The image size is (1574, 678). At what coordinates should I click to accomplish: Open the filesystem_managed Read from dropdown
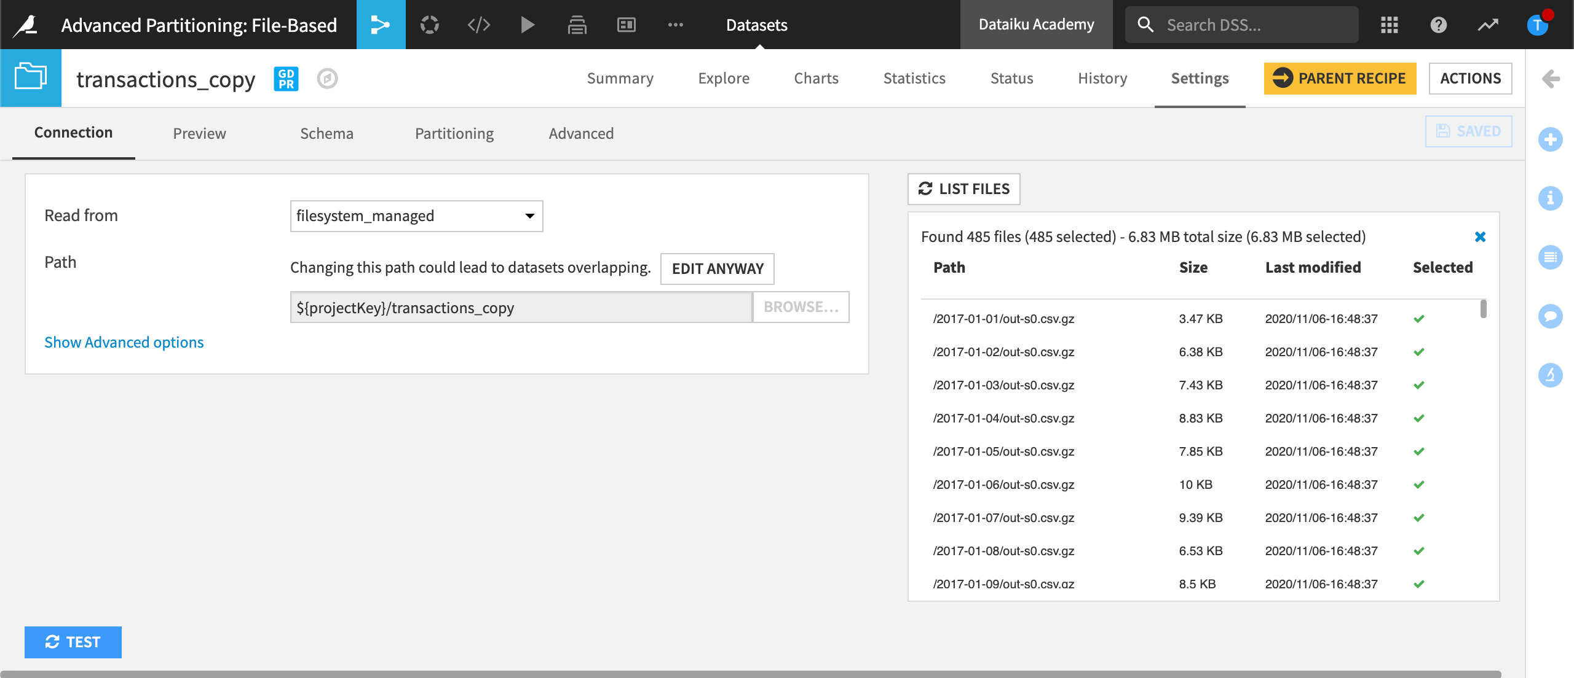click(x=416, y=216)
